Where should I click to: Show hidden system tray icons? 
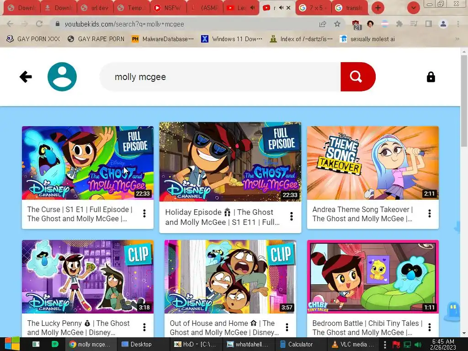coord(385,345)
